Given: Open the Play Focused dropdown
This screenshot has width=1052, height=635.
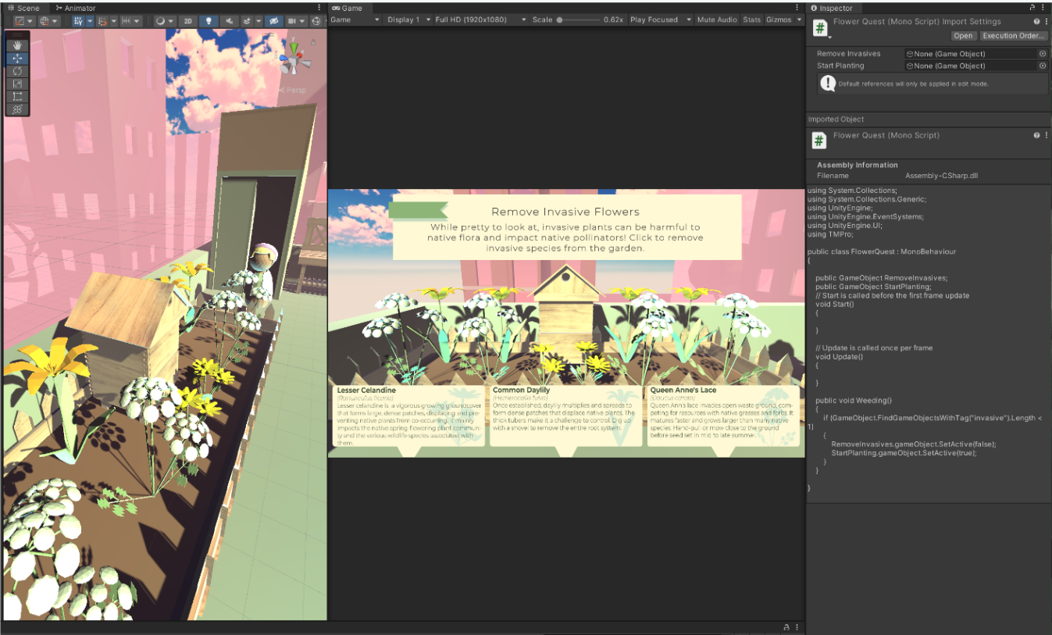Looking at the screenshot, I should pyautogui.click(x=660, y=20).
